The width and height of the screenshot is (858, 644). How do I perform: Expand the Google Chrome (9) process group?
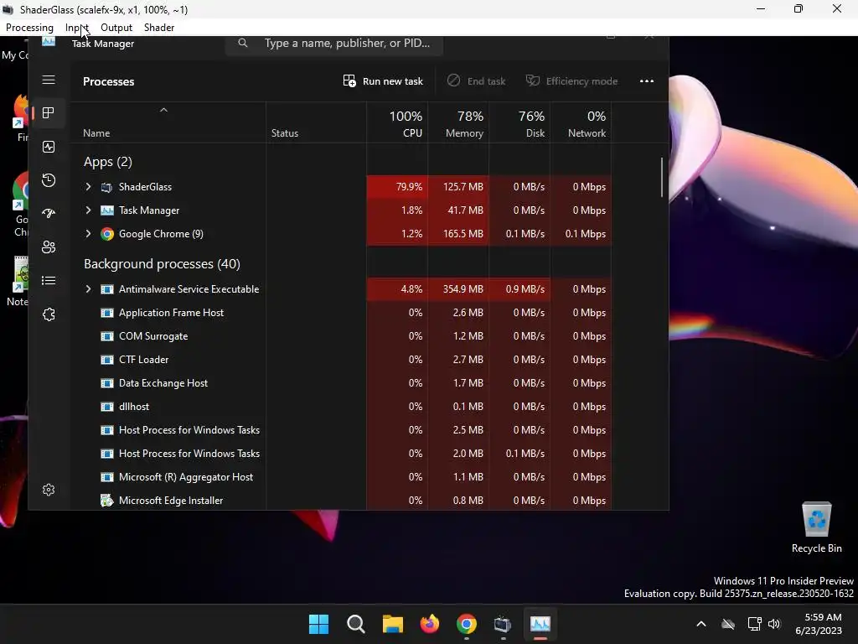click(x=88, y=234)
